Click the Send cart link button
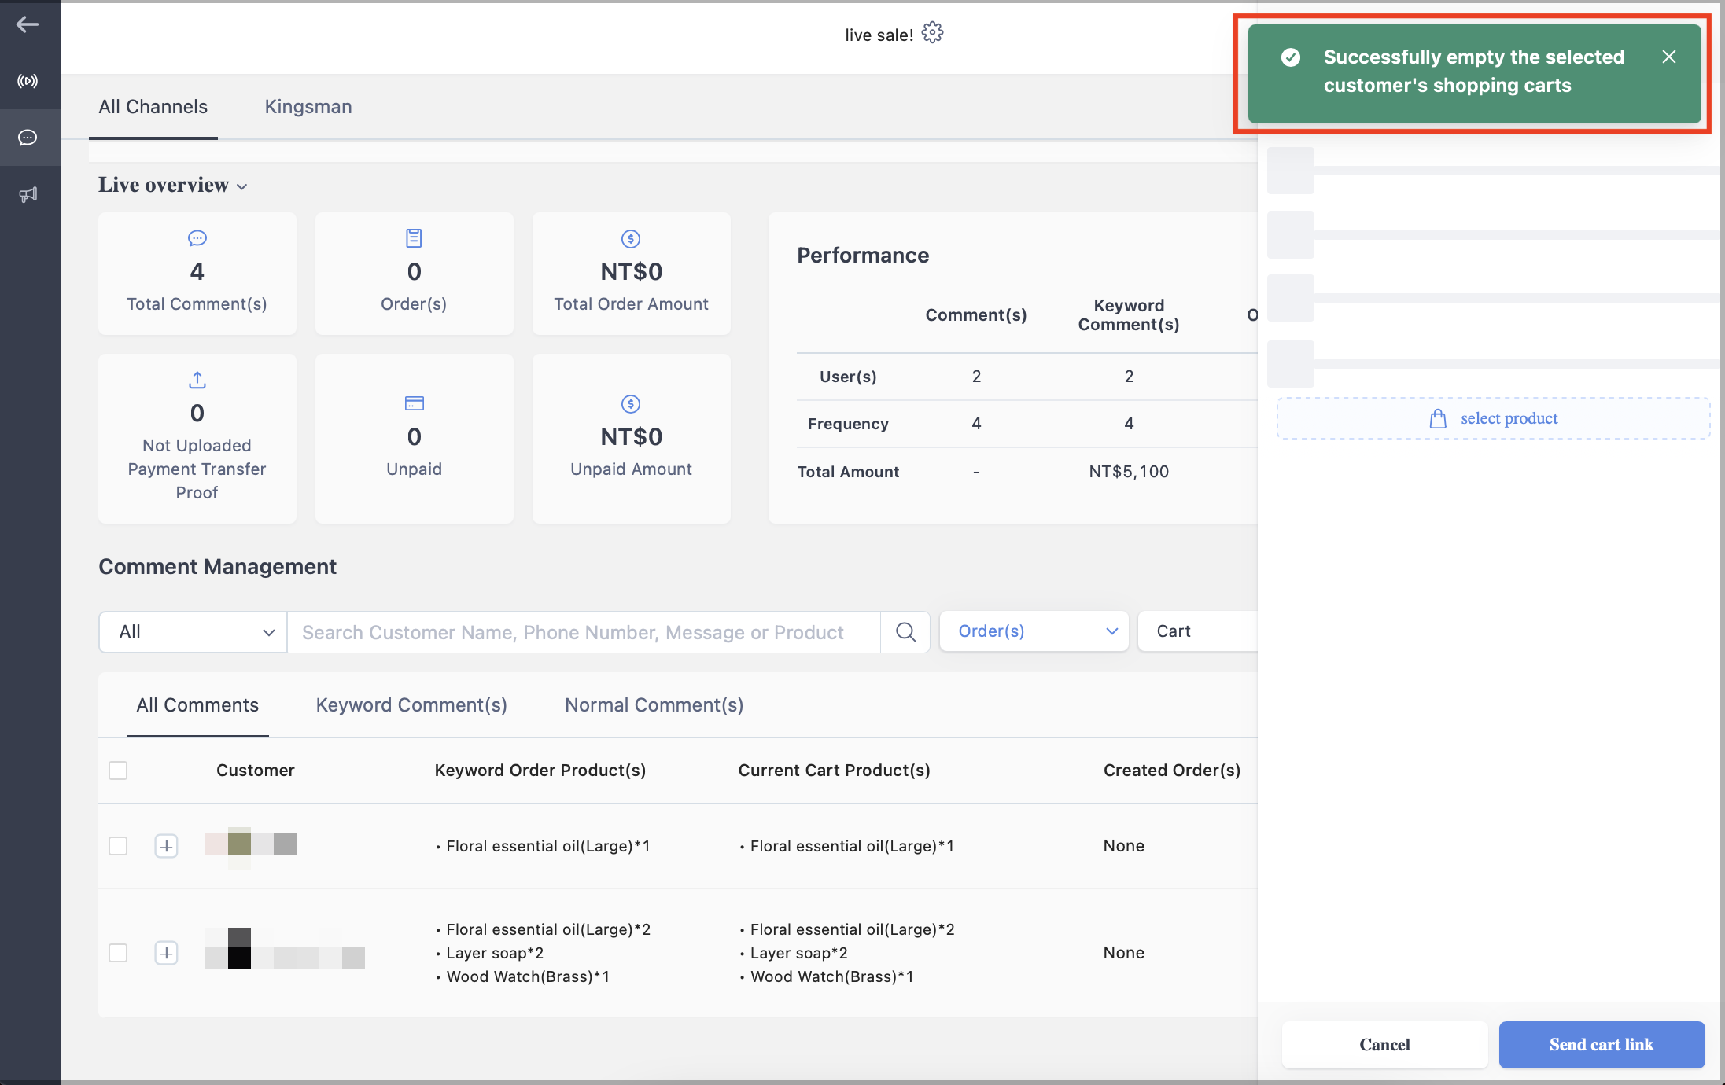Viewport: 1725px width, 1085px height. coord(1602,1045)
